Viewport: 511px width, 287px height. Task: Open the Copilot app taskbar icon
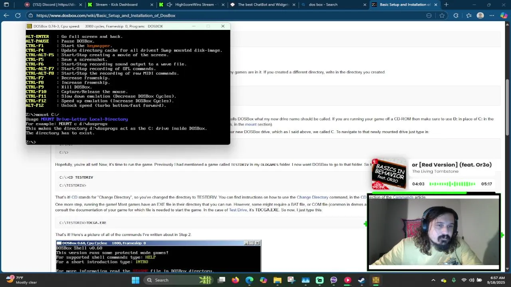tap(263, 280)
